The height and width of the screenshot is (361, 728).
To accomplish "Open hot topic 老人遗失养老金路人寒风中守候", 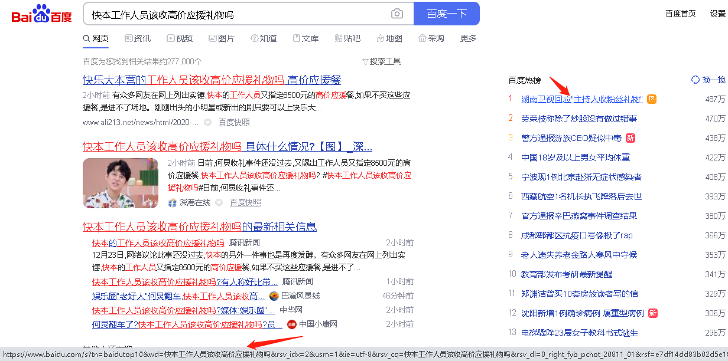I will click(x=579, y=255).
